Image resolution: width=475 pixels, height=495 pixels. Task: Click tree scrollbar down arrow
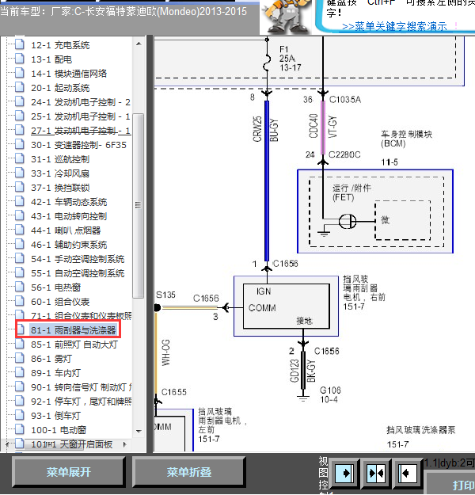pyautogui.click(x=139, y=431)
